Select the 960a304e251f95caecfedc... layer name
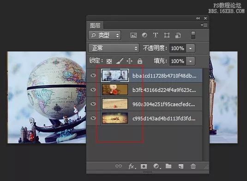 [164, 104]
